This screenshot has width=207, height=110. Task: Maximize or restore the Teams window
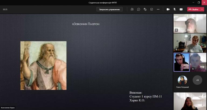(199, 2)
